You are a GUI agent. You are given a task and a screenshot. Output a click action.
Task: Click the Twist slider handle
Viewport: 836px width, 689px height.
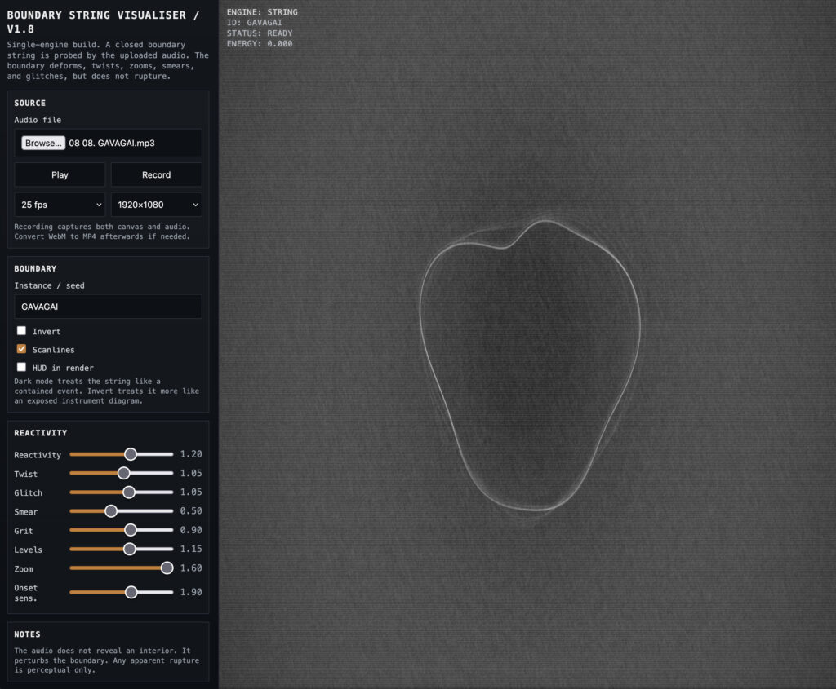point(124,473)
